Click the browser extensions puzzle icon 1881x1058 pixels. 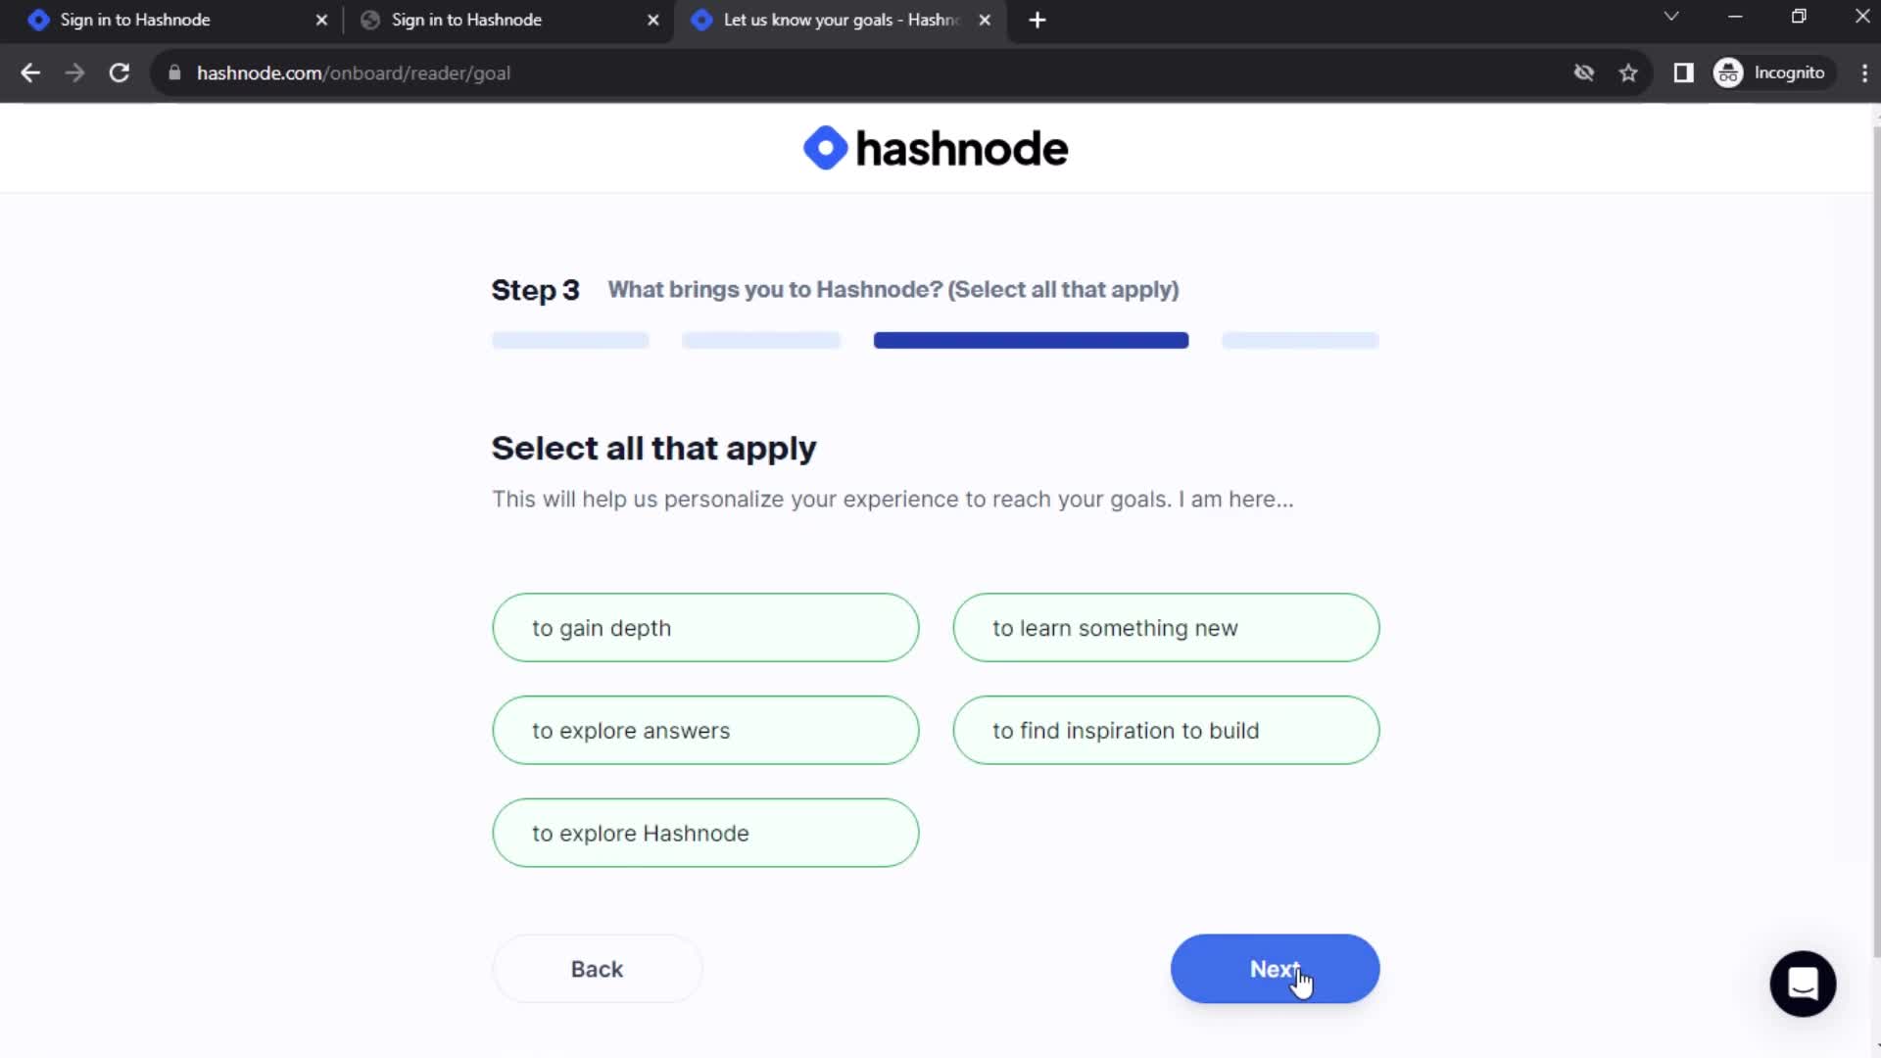[x=1686, y=72]
